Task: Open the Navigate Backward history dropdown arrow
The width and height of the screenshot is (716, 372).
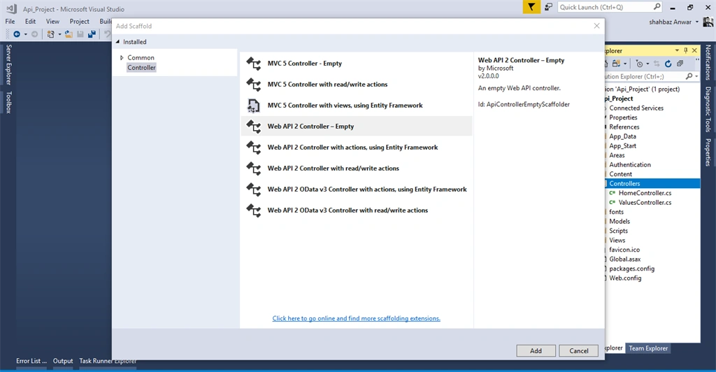Action: pos(26,34)
